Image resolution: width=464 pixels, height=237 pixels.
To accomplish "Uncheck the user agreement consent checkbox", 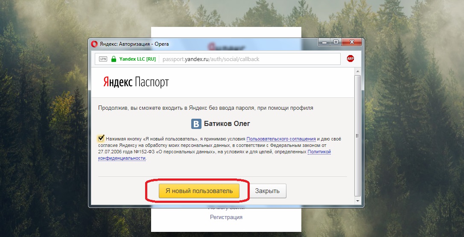I will (x=101, y=138).
